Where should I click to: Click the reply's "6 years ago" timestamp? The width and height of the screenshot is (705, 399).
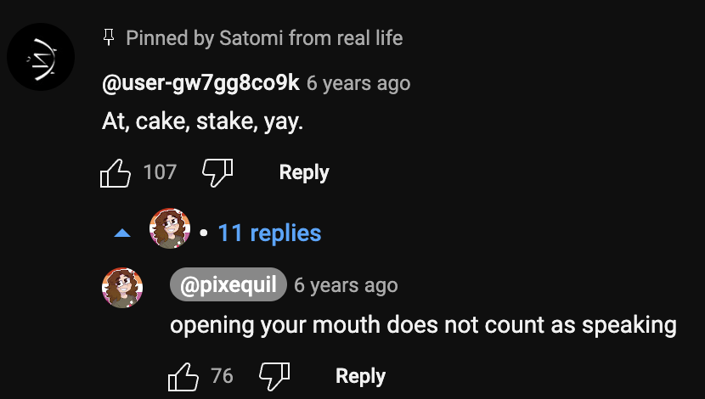346,285
